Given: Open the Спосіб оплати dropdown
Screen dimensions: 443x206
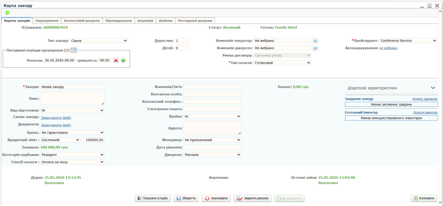Looking at the screenshot, I should 73,162.
